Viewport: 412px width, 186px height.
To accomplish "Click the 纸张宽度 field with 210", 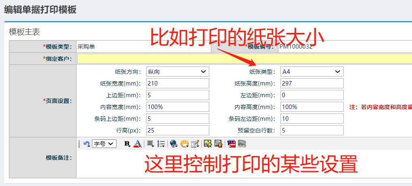I will click(x=178, y=83).
